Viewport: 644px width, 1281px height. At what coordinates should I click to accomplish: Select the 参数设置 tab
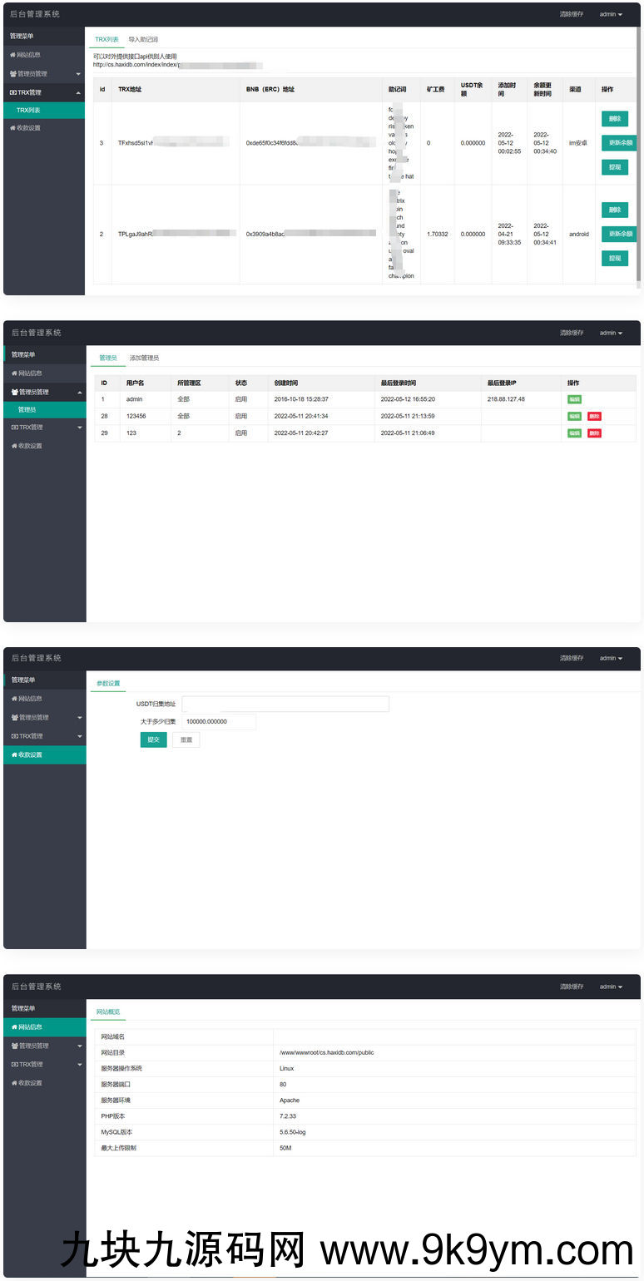point(108,683)
